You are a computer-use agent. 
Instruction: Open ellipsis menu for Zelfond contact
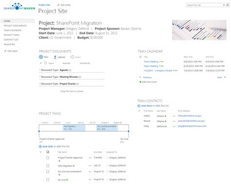click(x=174, y=127)
